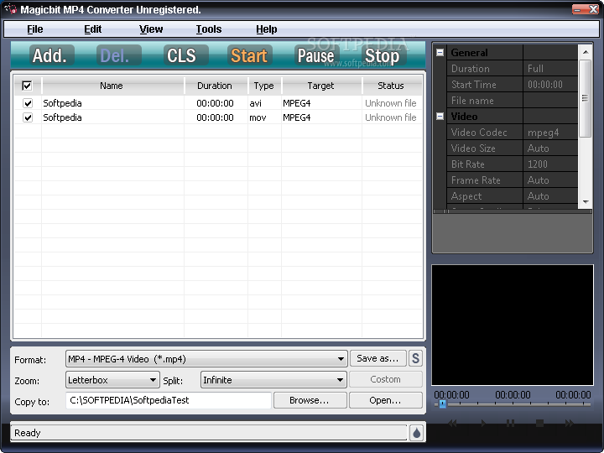Select the Softpedia row of type avi
This screenshot has height=453, width=604.
[x=218, y=103]
